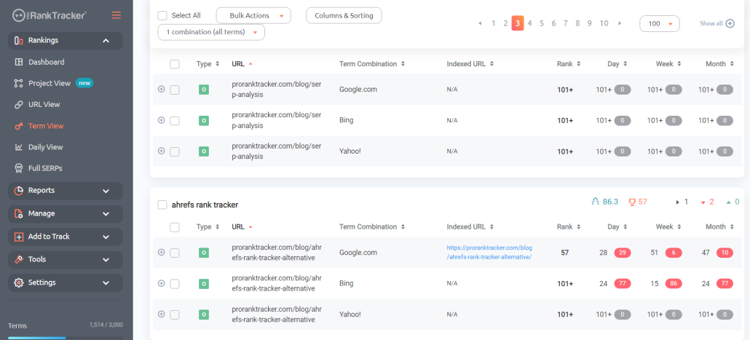
Task: Click the Settings gear icon
Action: point(19,282)
